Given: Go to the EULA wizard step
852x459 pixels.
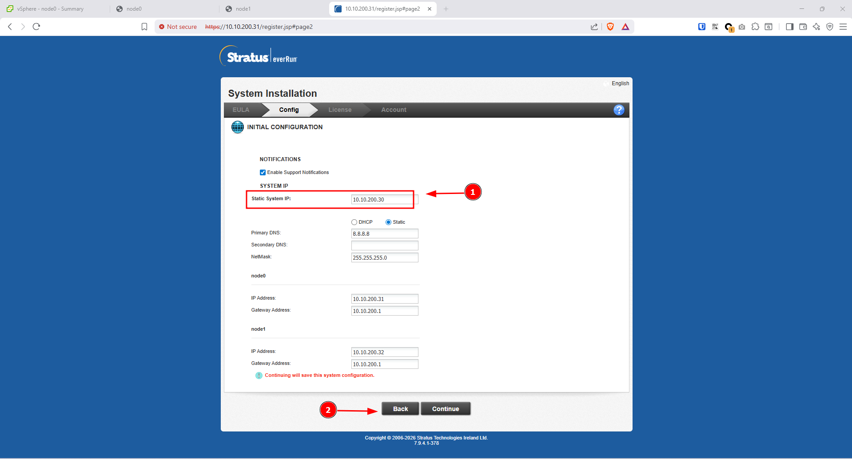Looking at the screenshot, I should [241, 110].
